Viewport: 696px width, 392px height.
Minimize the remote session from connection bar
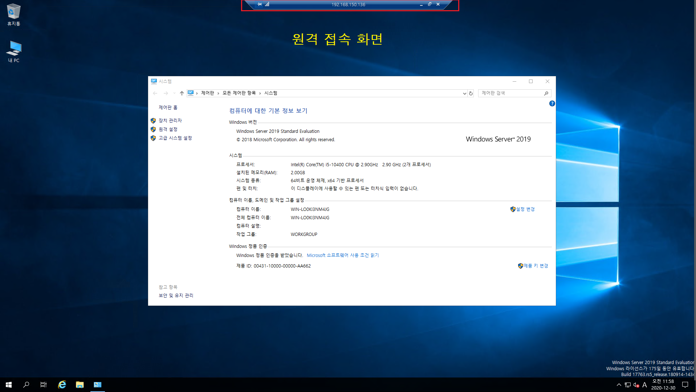421,4
